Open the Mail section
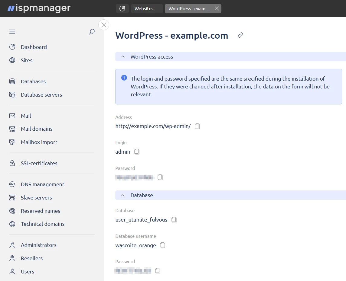The width and height of the screenshot is (346, 281). pyautogui.click(x=26, y=116)
